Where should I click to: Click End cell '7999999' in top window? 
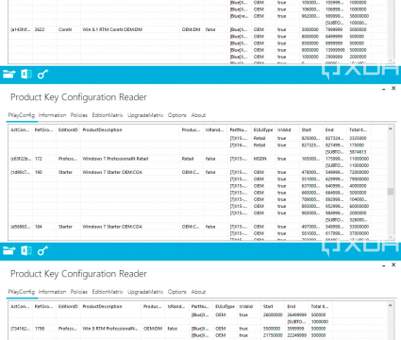coord(334,29)
